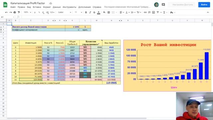Expand hidden columns between H and K

(65, 21)
